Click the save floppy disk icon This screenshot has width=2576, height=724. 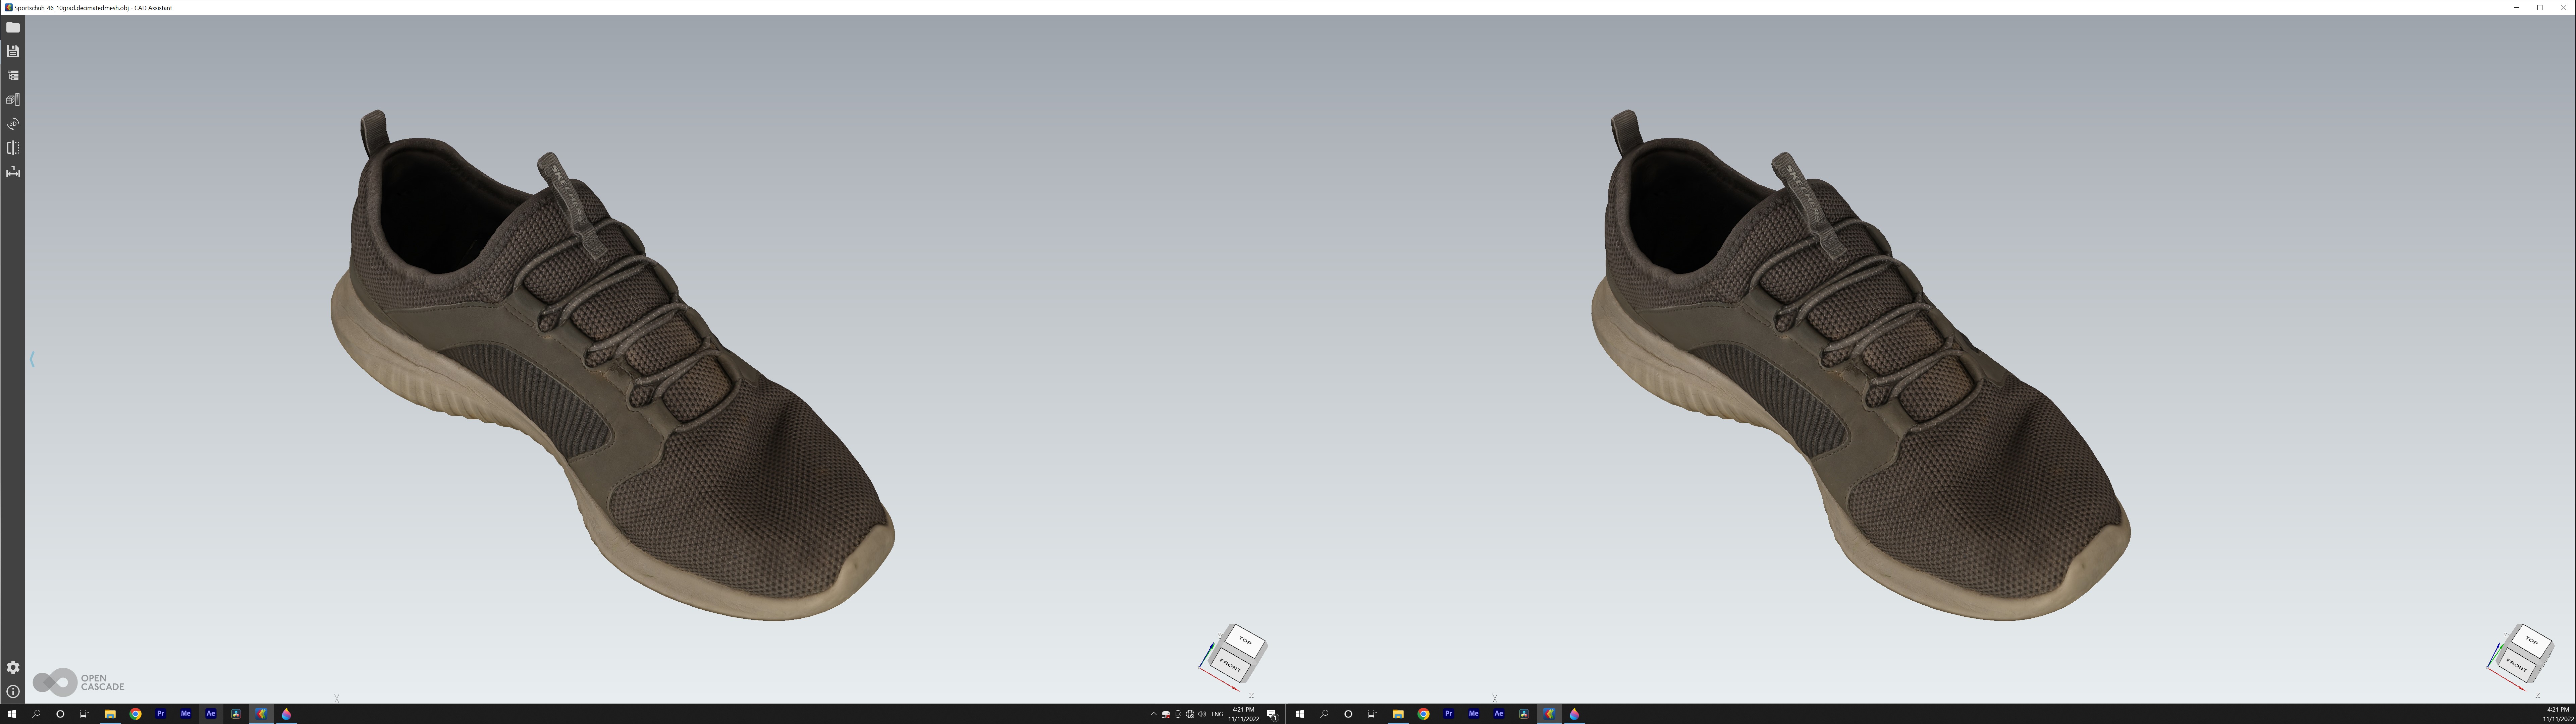pos(13,51)
